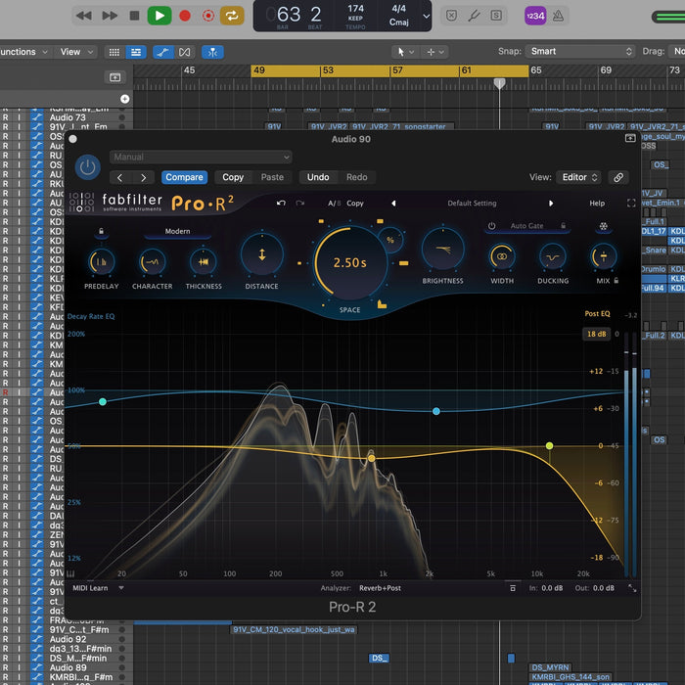685x685 pixels.
Task: Select next FabFilter preset with right triangle
Action: [551, 204]
